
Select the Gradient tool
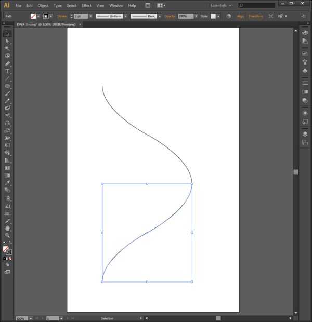pos(7,176)
